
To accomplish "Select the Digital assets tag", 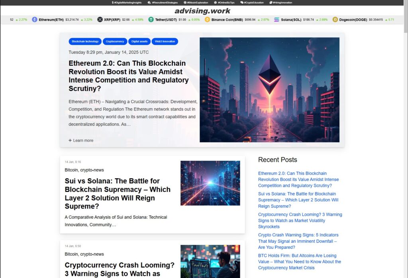I will [x=139, y=41].
